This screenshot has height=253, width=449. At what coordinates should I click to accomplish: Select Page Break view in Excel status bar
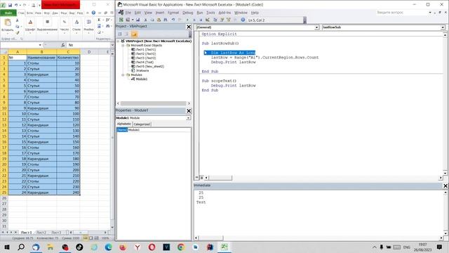point(97,238)
